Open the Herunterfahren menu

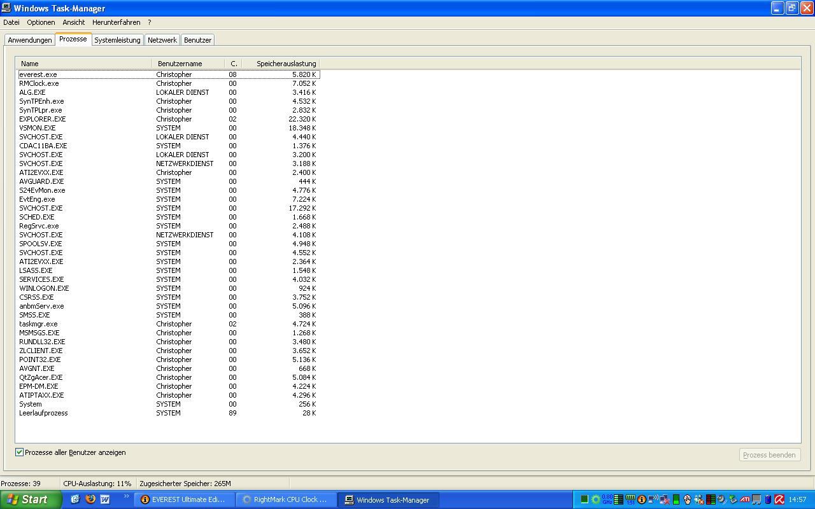pyautogui.click(x=116, y=22)
